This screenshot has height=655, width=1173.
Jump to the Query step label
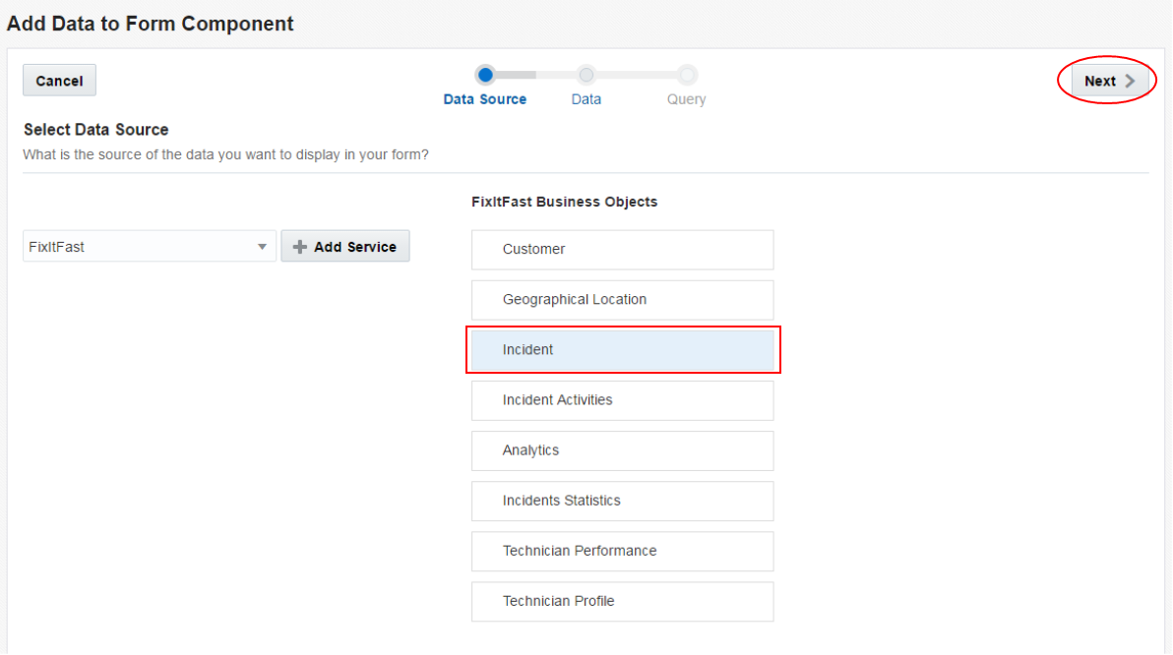687,99
